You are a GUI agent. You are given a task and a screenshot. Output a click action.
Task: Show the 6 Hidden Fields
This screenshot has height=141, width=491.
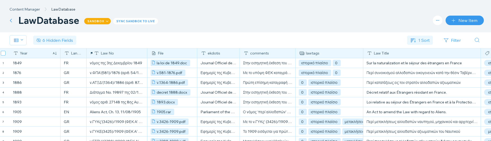[x=55, y=40]
